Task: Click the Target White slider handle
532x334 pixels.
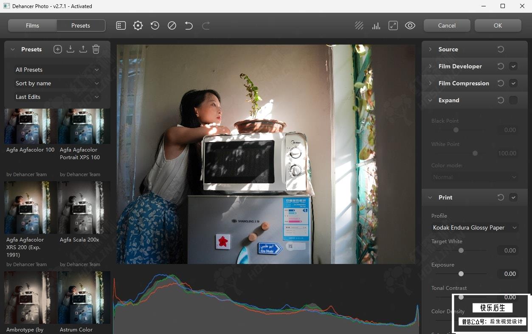Action: pos(461,250)
